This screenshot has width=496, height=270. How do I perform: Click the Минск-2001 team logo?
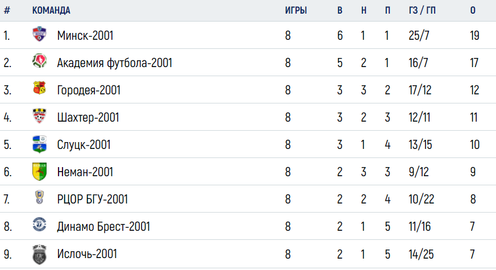pyautogui.click(x=40, y=34)
